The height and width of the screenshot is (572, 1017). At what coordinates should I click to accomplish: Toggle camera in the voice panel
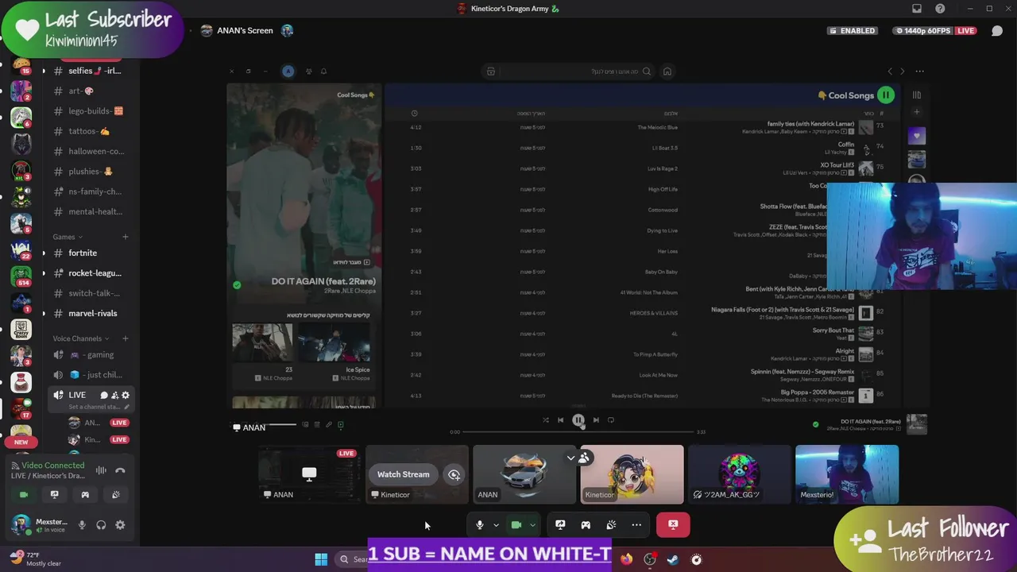[x=24, y=494]
